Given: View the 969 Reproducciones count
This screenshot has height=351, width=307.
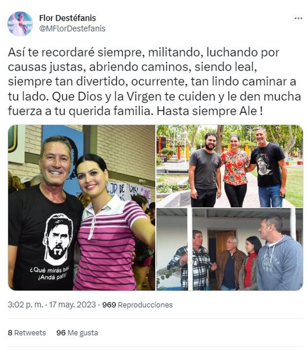Looking at the screenshot, I should [x=137, y=305].
